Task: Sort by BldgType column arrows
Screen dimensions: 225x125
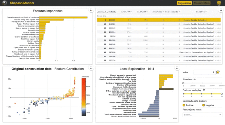Action: click(206, 12)
